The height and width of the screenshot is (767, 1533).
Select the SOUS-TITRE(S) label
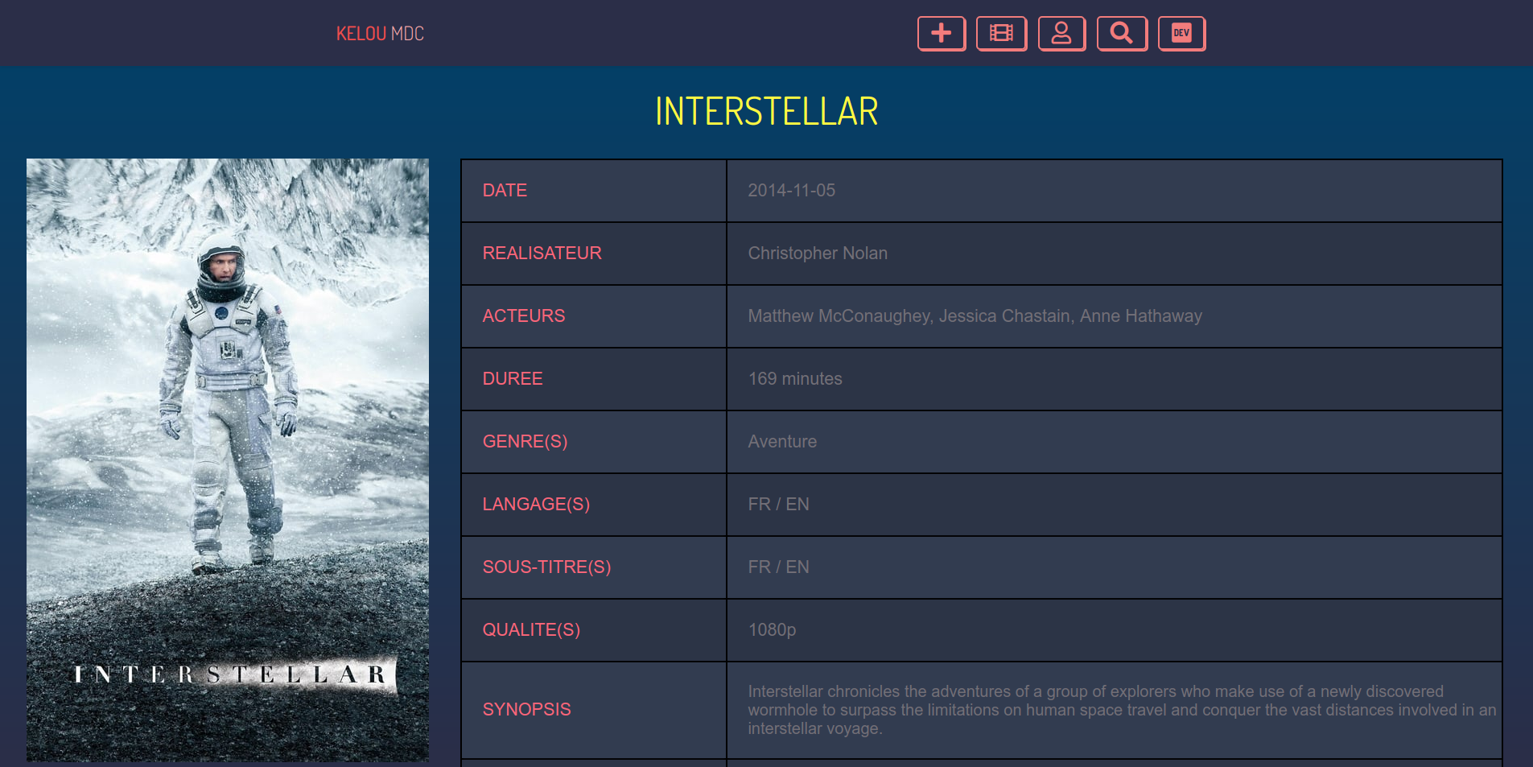(547, 567)
